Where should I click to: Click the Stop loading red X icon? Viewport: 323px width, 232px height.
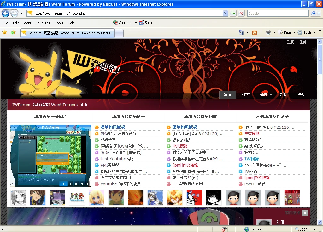click(x=241, y=13)
